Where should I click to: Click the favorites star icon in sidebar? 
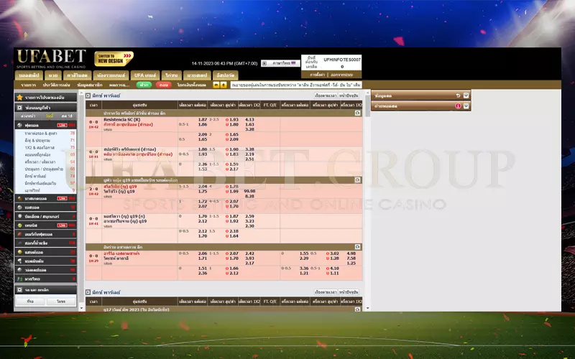19,97
